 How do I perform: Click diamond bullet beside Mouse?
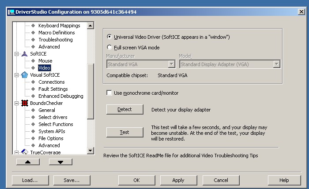click(33, 61)
